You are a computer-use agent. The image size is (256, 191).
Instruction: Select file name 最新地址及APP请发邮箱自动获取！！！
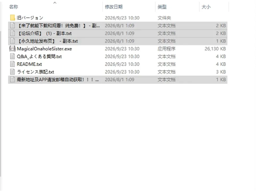tap(58, 80)
